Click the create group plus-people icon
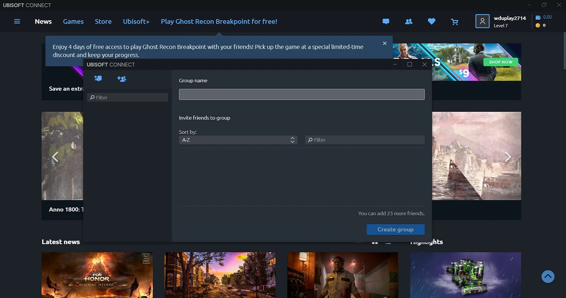The width and height of the screenshot is (566, 298). pyautogui.click(x=122, y=79)
